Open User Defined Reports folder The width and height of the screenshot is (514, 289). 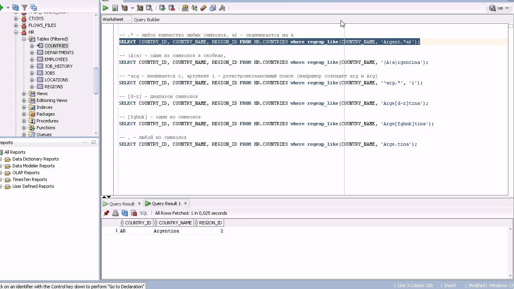point(33,186)
